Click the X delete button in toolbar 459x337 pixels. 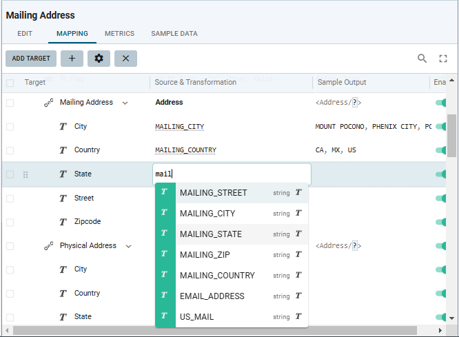[125, 59]
